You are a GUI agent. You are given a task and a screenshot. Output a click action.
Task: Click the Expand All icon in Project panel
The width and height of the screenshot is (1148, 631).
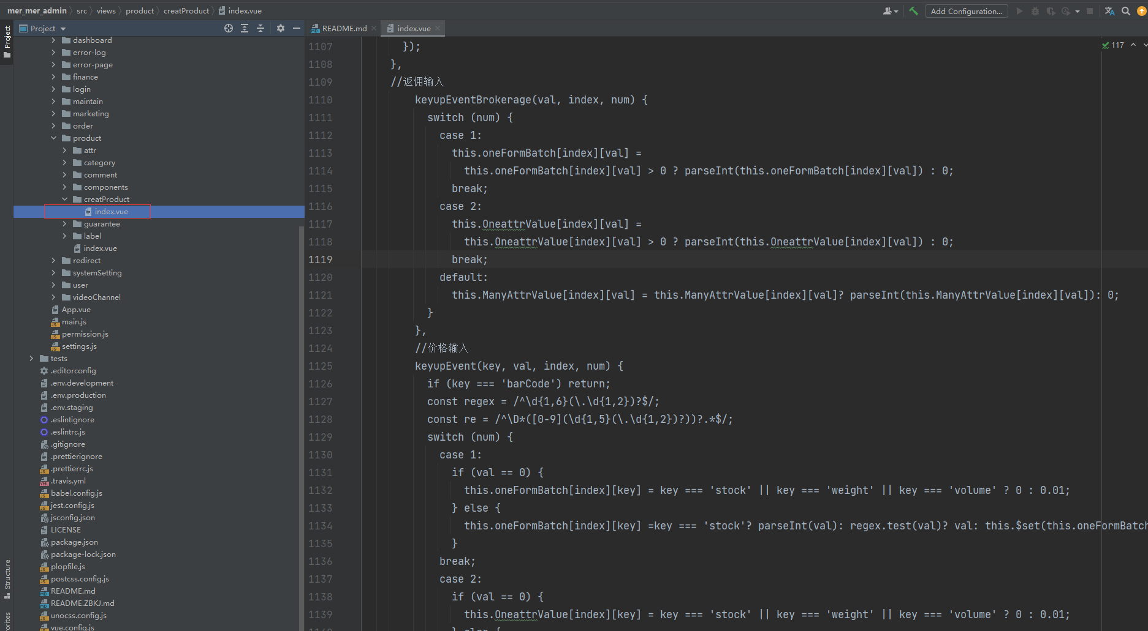[x=245, y=28]
